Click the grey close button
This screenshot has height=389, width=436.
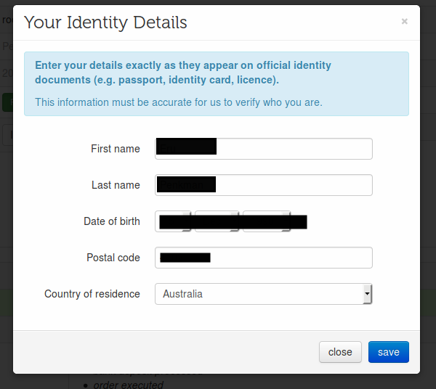[340, 352]
